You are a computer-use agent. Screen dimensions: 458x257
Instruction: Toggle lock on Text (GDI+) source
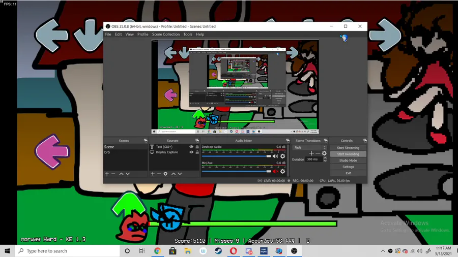(197, 147)
